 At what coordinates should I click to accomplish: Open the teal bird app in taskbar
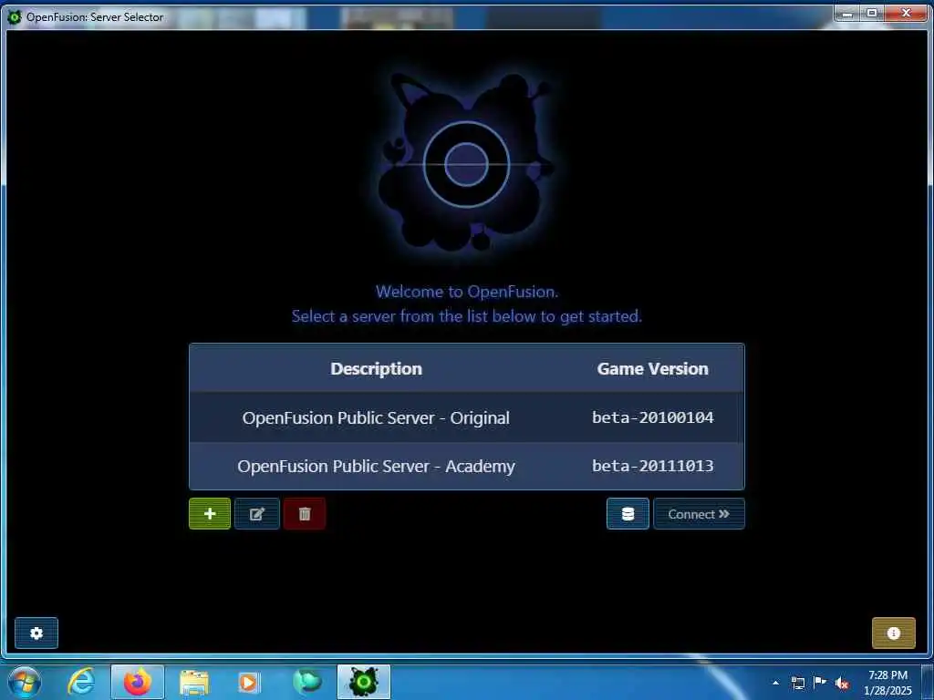click(x=306, y=682)
